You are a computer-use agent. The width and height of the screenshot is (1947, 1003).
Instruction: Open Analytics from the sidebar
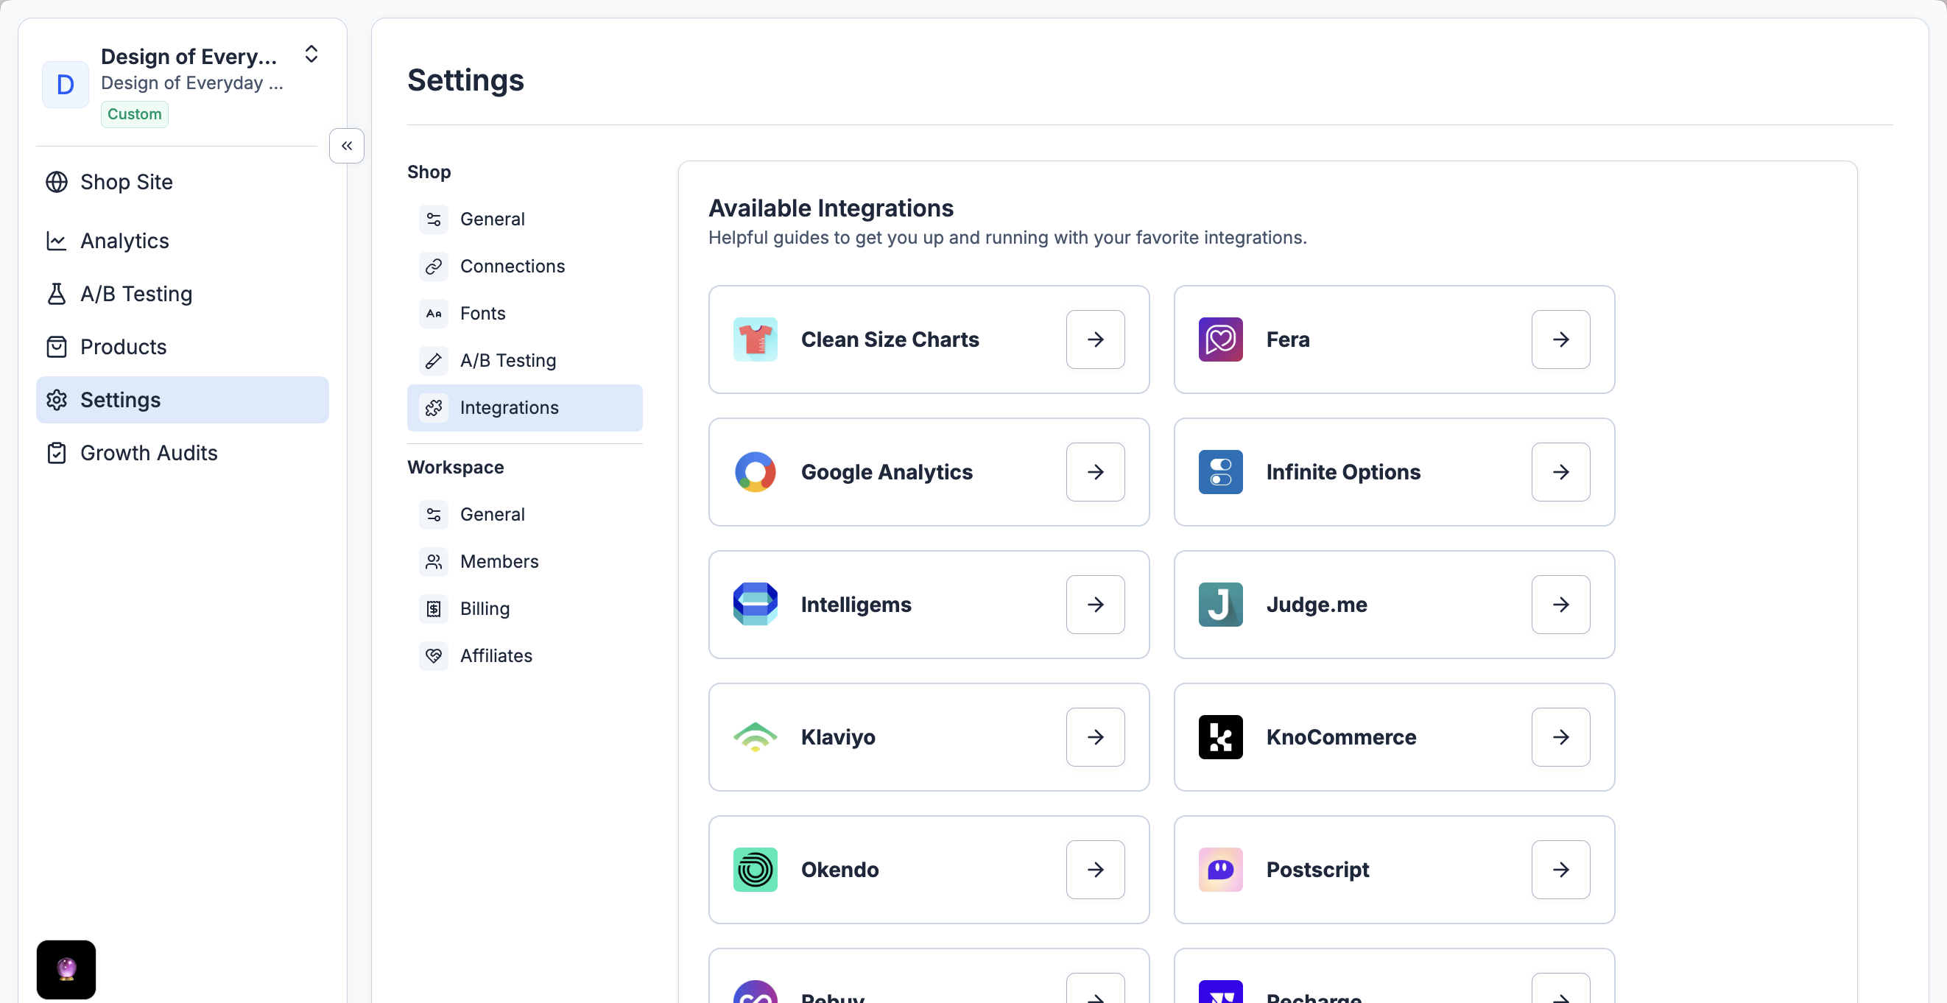(x=124, y=241)
